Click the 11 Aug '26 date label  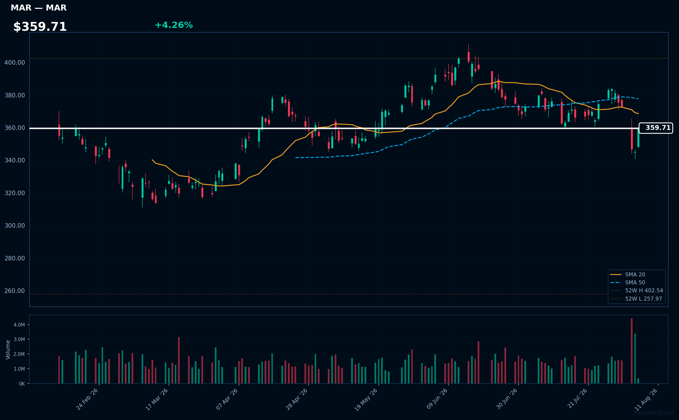(646, 399)
